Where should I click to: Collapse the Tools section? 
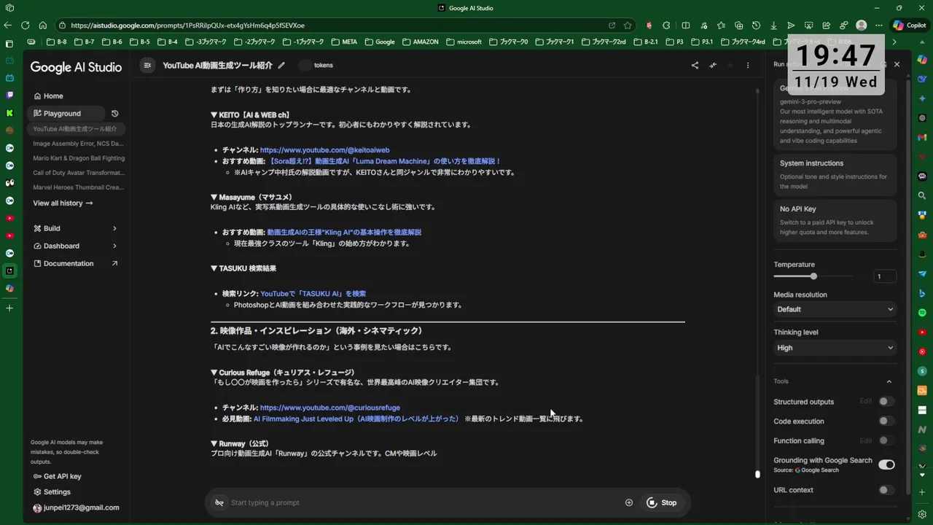(889, 381)
